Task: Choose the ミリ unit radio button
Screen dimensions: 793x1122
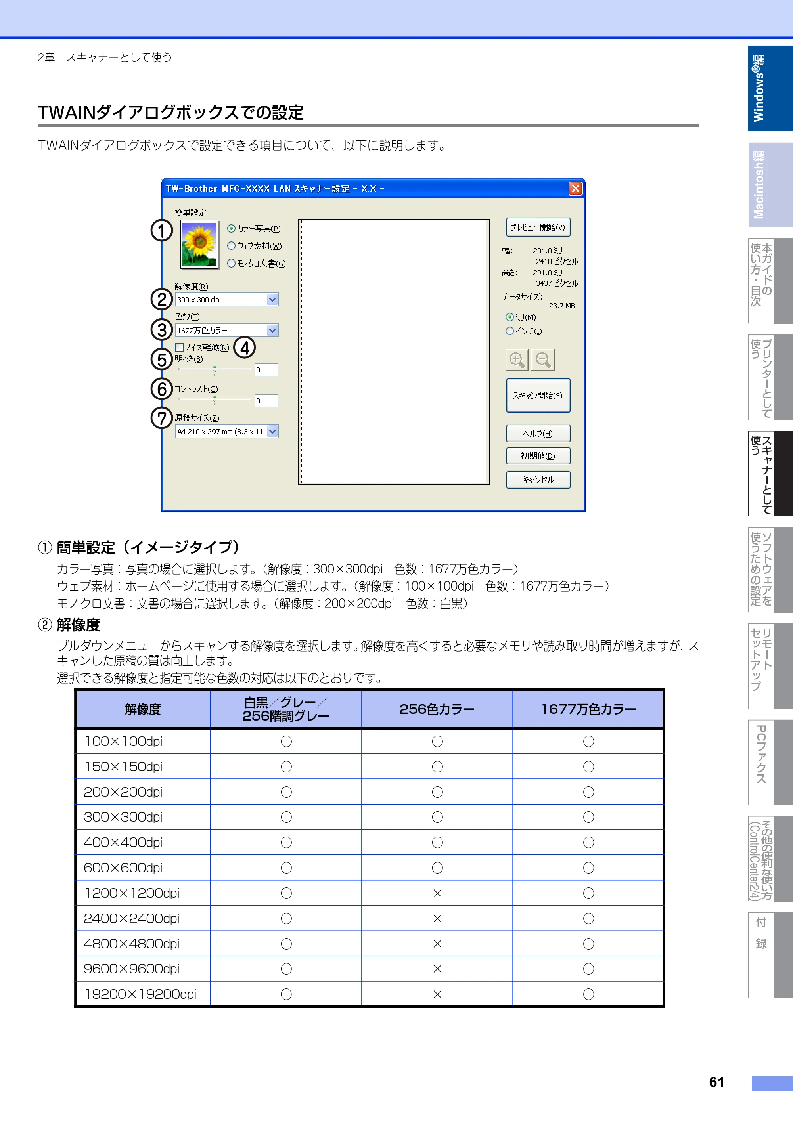Action: (x=510, y=317)
